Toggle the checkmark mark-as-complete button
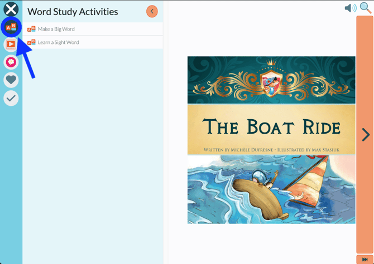The image size is (374, 264). pos(11,98)
